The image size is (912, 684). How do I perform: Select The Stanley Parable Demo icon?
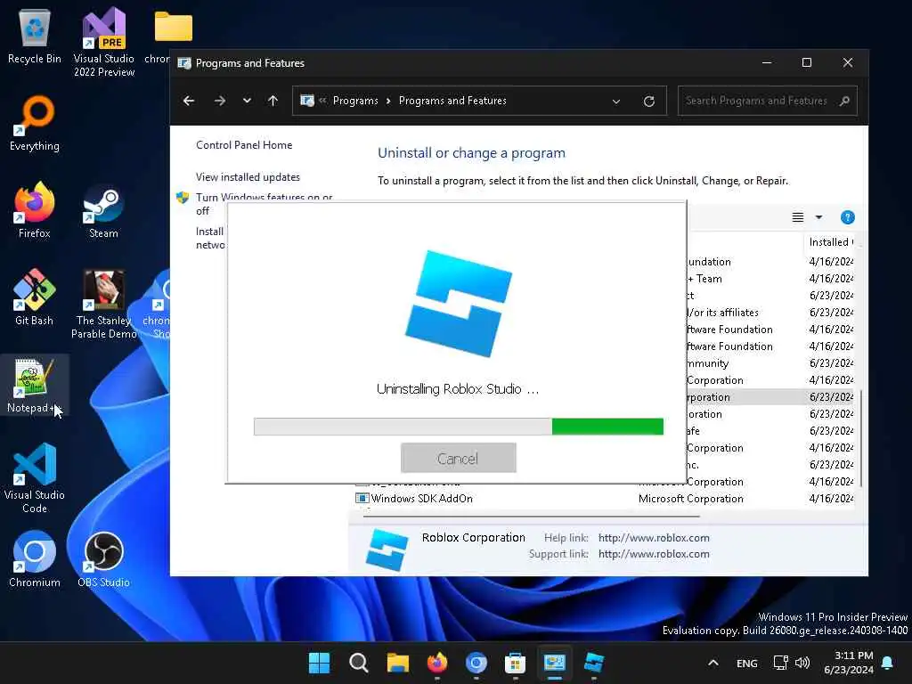coord(103,305)
